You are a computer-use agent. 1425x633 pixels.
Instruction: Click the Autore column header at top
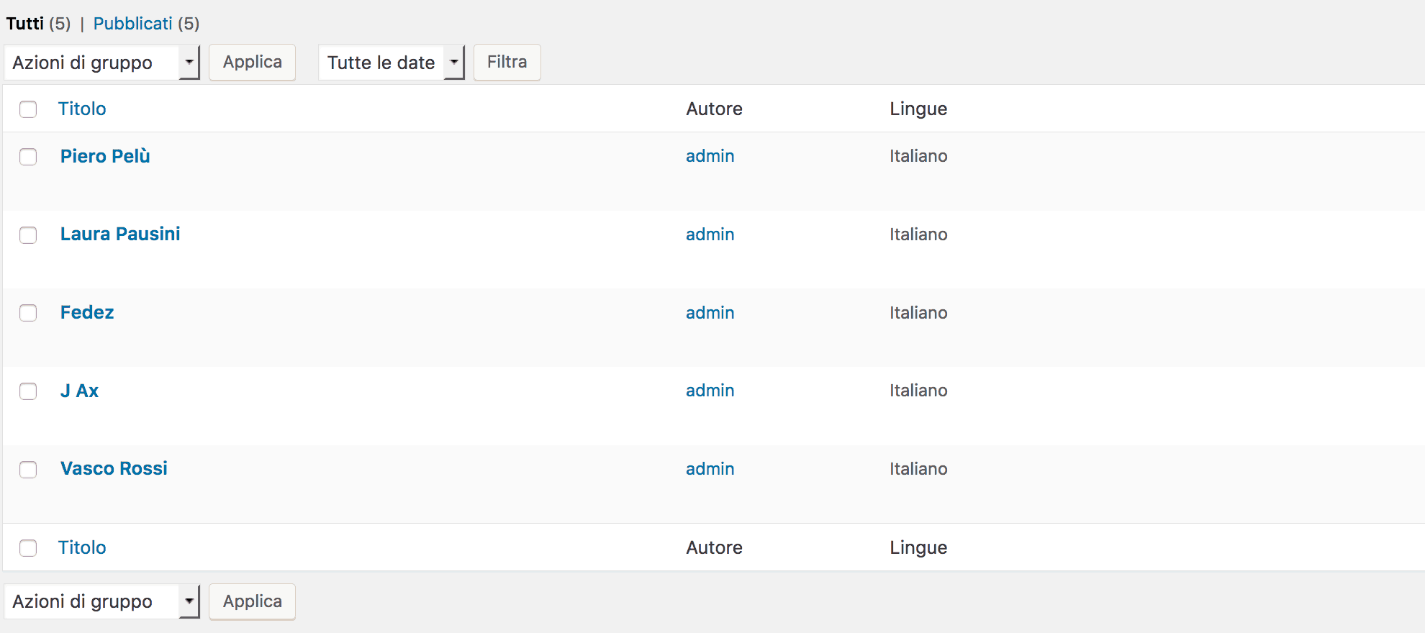(x=715, y=109)
